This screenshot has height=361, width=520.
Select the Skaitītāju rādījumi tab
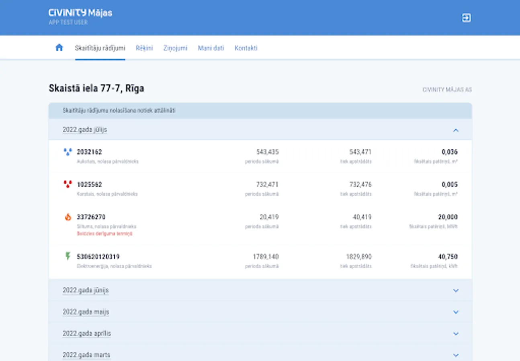coord(100,48)
